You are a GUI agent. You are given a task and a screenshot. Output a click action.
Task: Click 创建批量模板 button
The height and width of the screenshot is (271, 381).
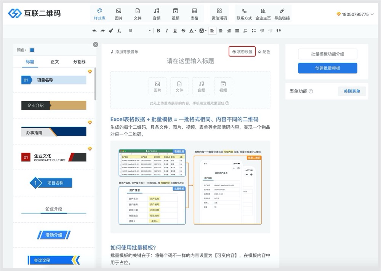pyautogui.click(x=328, y=68)
